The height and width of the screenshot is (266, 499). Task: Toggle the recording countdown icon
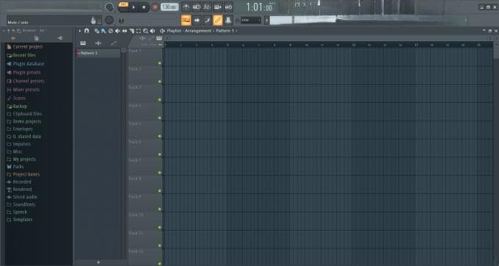207,7
